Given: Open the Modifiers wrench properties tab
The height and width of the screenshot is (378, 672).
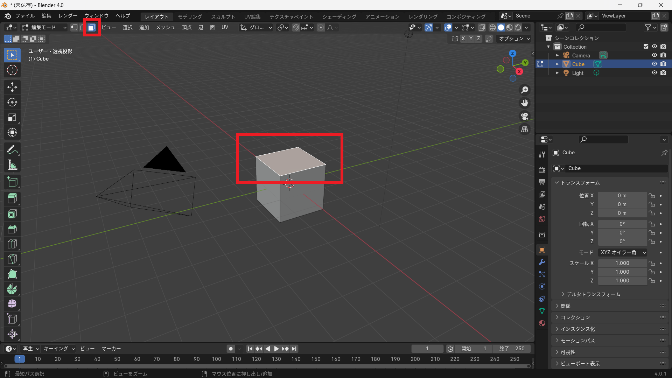Looking at the screenshot, I should pyautogui.click(x=542, y=262).
